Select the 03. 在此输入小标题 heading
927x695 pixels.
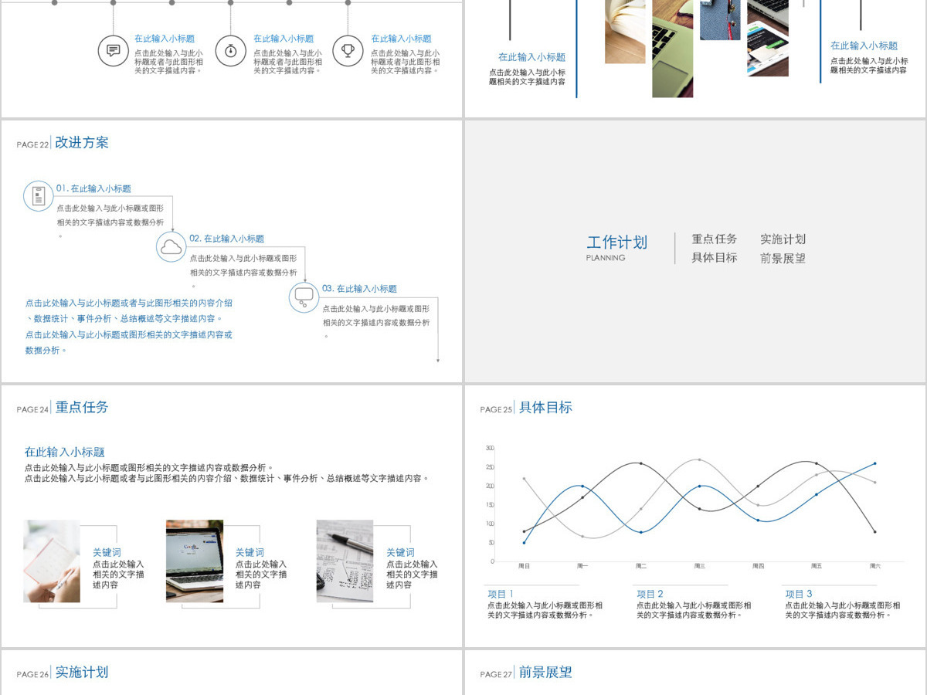pos(360,289)
